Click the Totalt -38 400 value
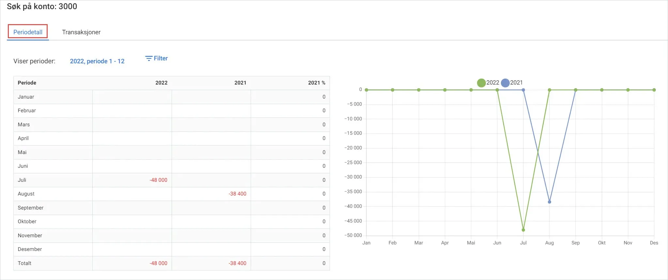The image size is (668, 280). (237, 263)
